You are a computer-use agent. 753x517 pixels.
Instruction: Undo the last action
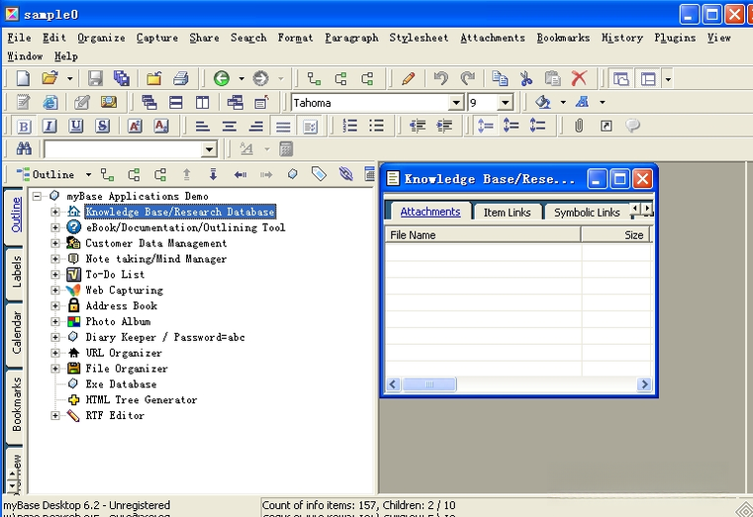pyautogui.click(x=440, y=78)
